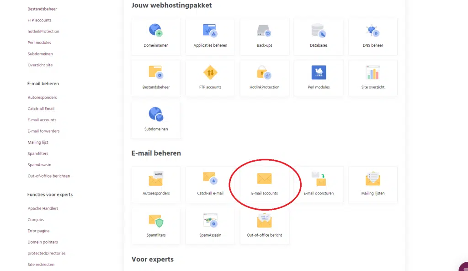The image size is (468, 271).
Task: Select the Databases icon tile
Action: tap(318, 31)
